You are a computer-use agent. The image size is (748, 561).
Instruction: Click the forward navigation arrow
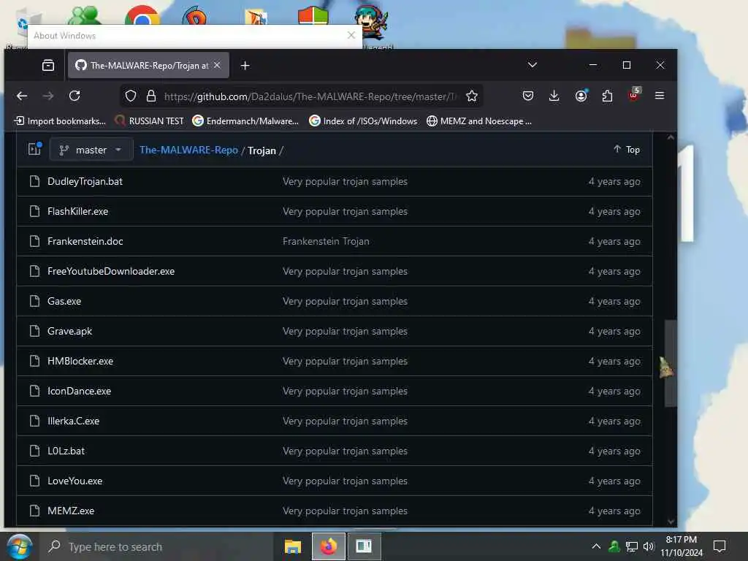pos(48,96)
